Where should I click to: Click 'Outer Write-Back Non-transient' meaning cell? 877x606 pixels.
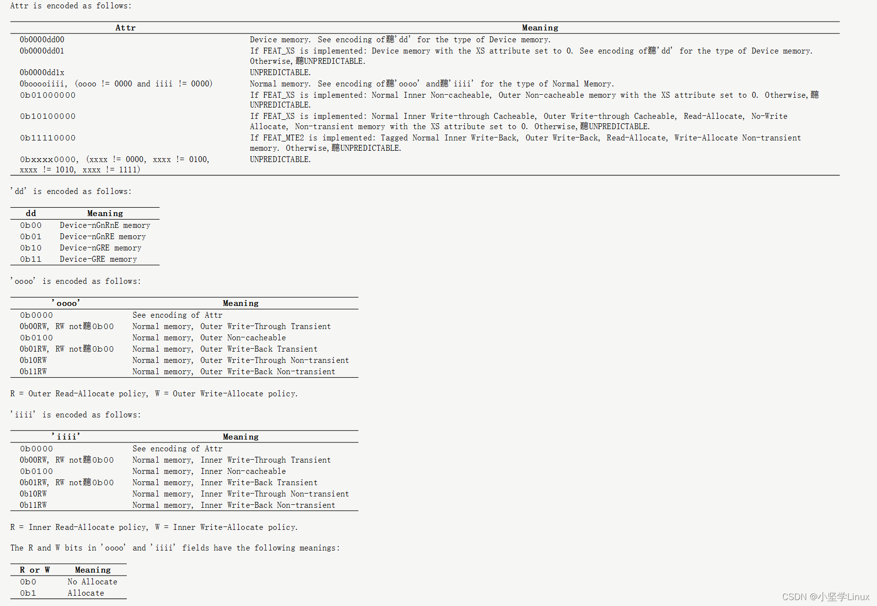tap(234, 372)
